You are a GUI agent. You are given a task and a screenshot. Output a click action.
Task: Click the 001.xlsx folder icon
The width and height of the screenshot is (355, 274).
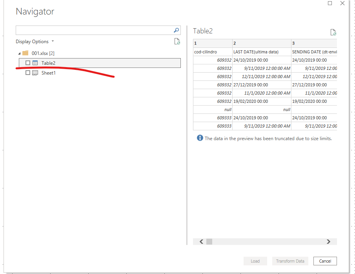(25, 53)
